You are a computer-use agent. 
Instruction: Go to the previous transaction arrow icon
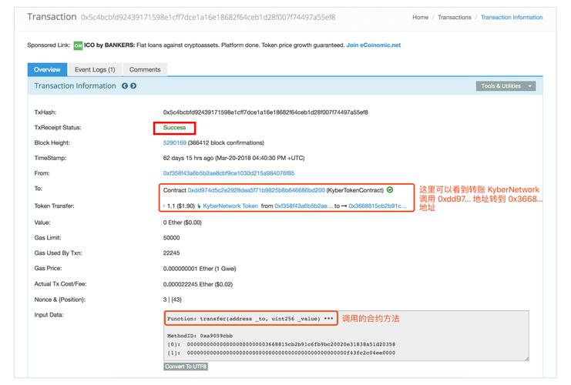(125, 86)
